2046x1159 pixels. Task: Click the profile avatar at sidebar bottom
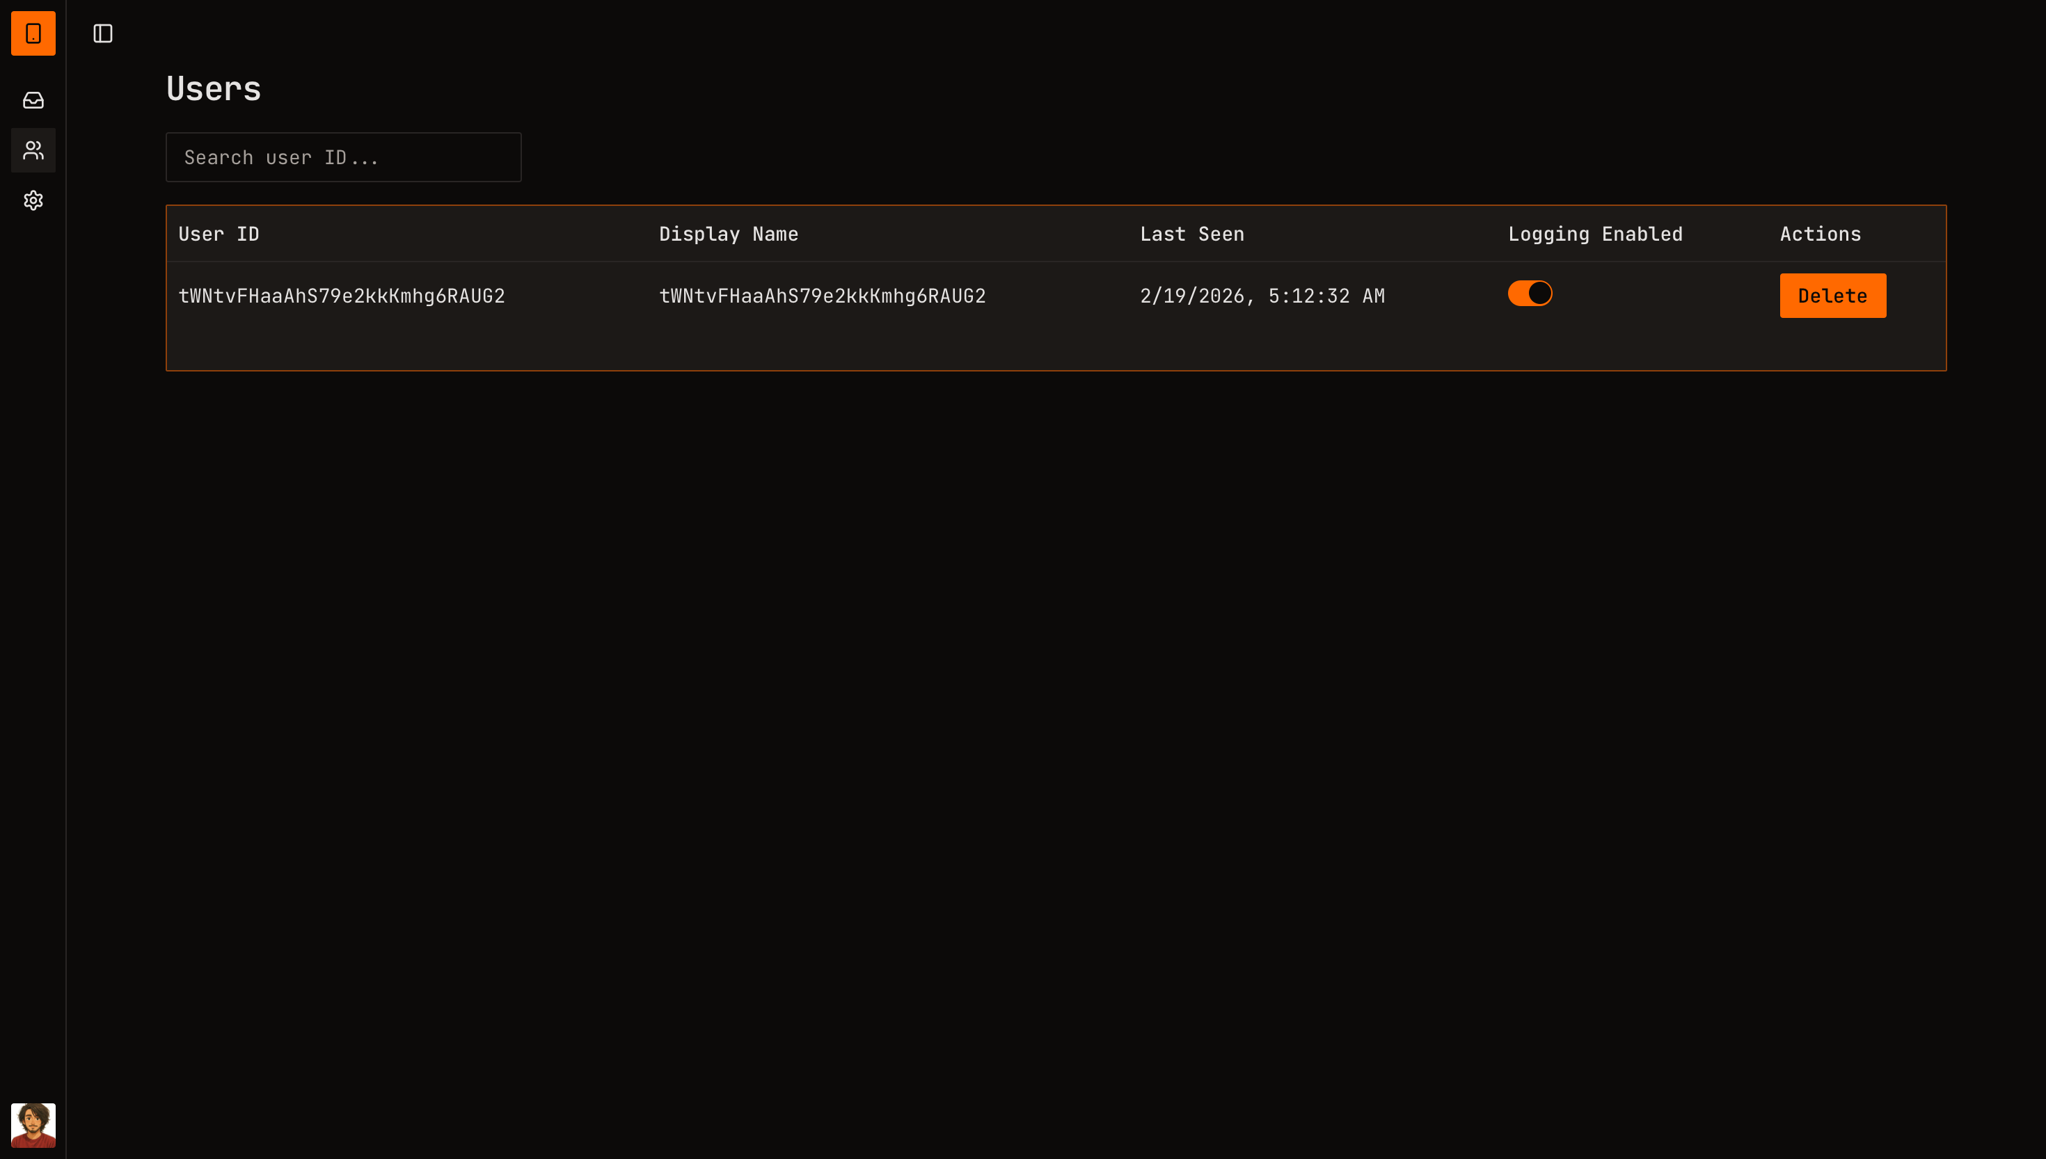33,1125
